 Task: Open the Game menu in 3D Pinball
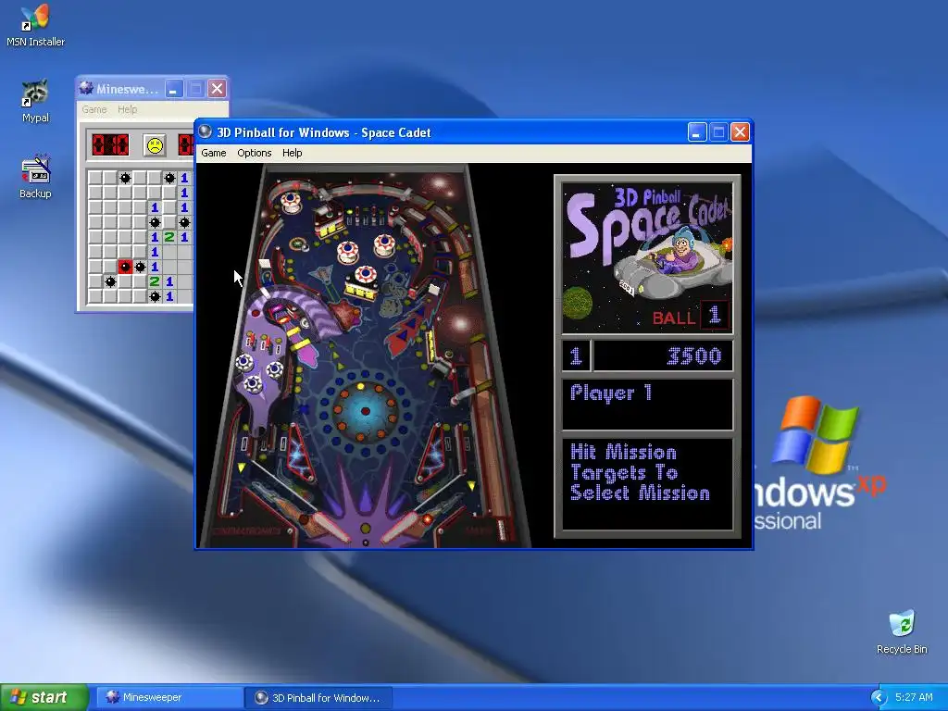(x=214, y=153)
